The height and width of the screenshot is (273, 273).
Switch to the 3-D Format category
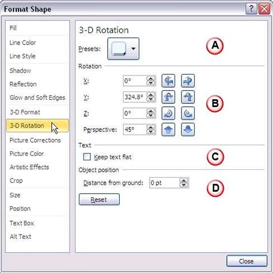(x=25, y=112)
